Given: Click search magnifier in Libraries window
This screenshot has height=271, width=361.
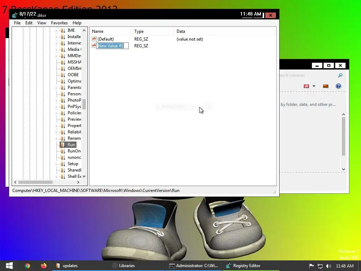Looking at the screenshot, I should 340,75.
